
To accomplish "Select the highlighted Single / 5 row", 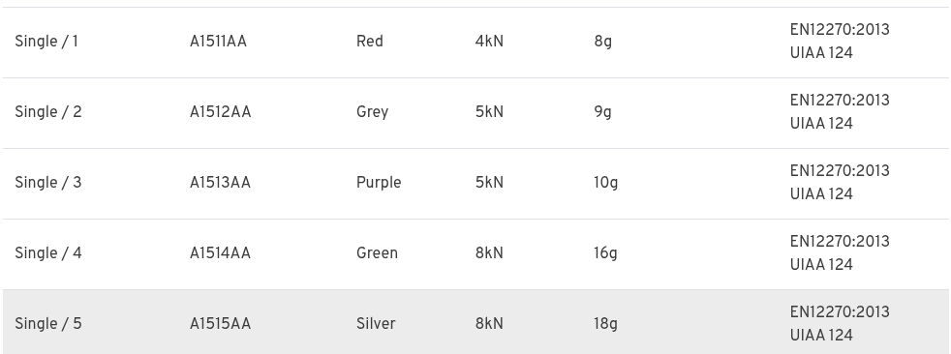I will pos(475,322).
